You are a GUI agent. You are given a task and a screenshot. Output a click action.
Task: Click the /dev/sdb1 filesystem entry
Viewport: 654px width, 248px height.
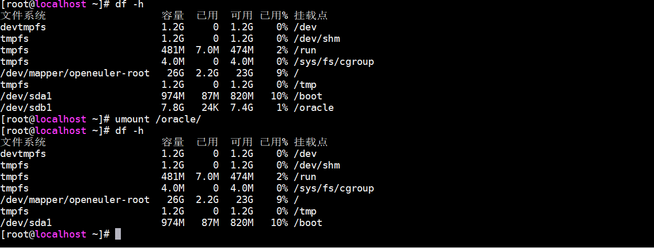click(x=26, y=107)
